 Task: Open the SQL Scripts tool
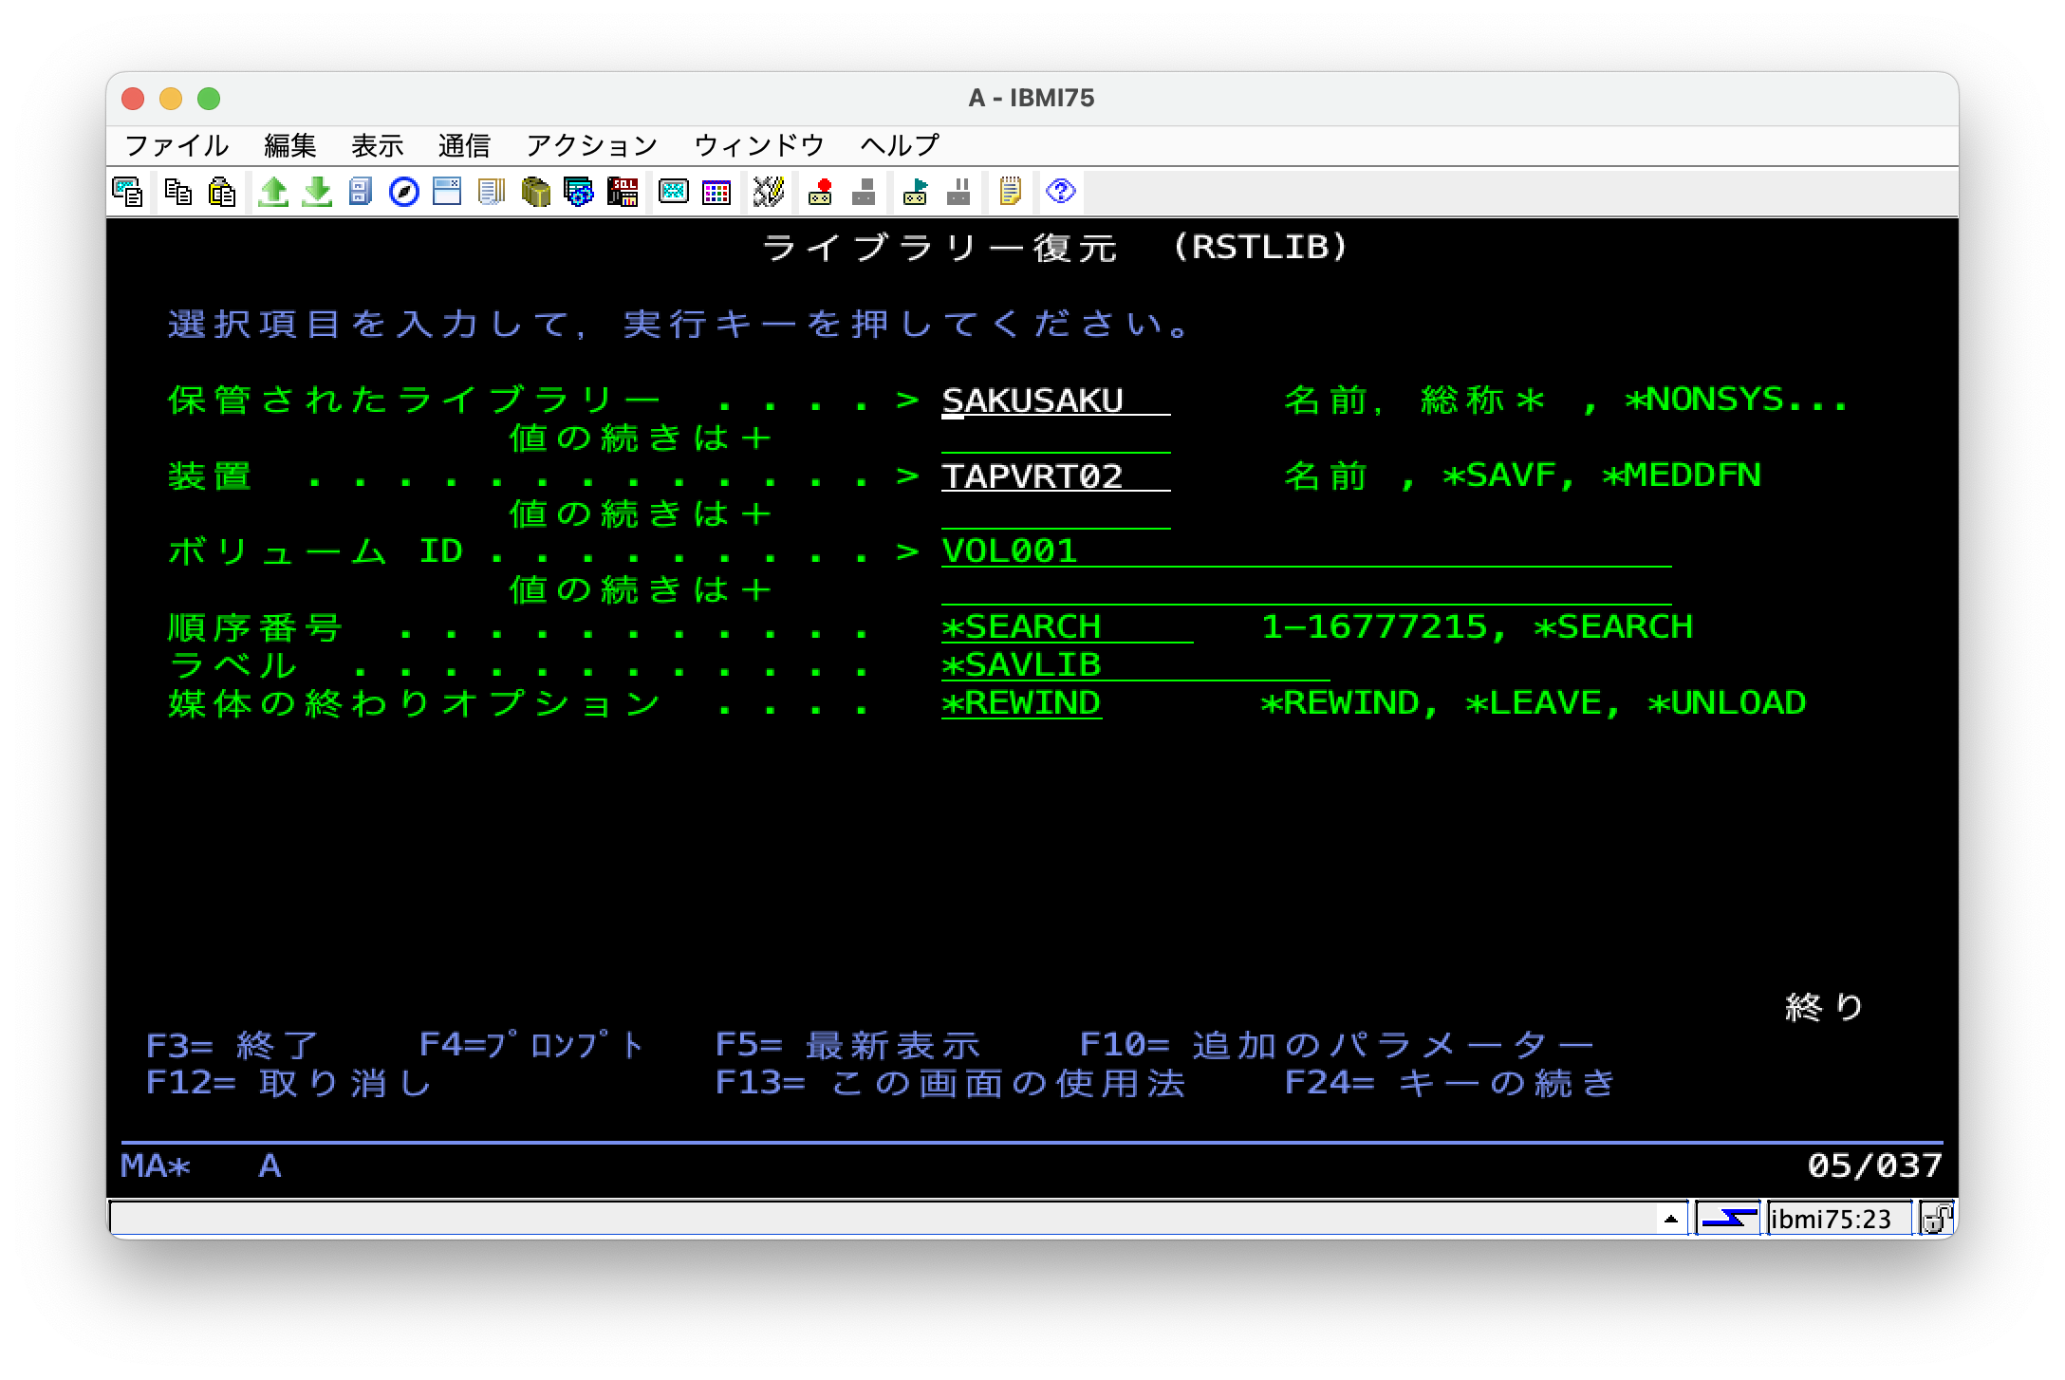coord(623,192)
